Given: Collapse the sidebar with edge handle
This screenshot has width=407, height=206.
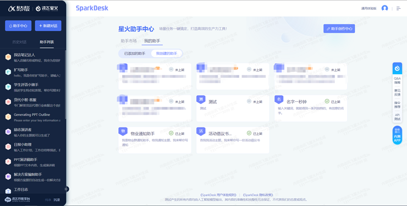Looking at the screenshot, I should pos(67,189).
